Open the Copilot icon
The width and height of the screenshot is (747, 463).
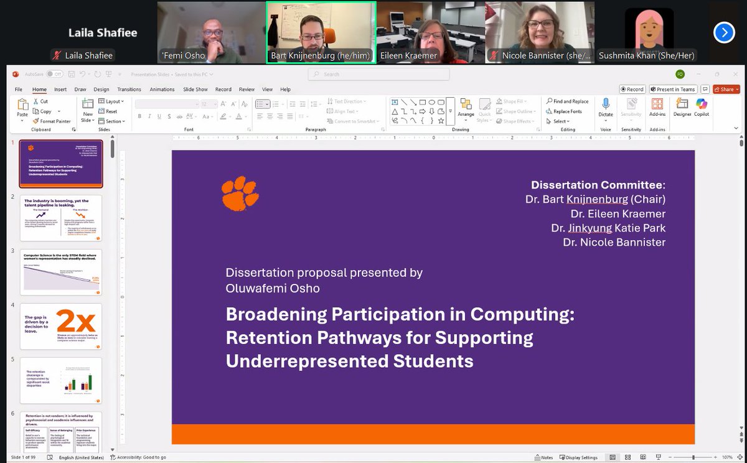[702, 104]
